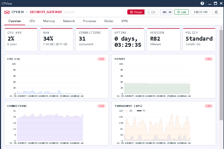The image size is (224, 149).
Task: Click the LIVE badge on Connections chart
Action: pyautogui.click(x=101, y=106)
